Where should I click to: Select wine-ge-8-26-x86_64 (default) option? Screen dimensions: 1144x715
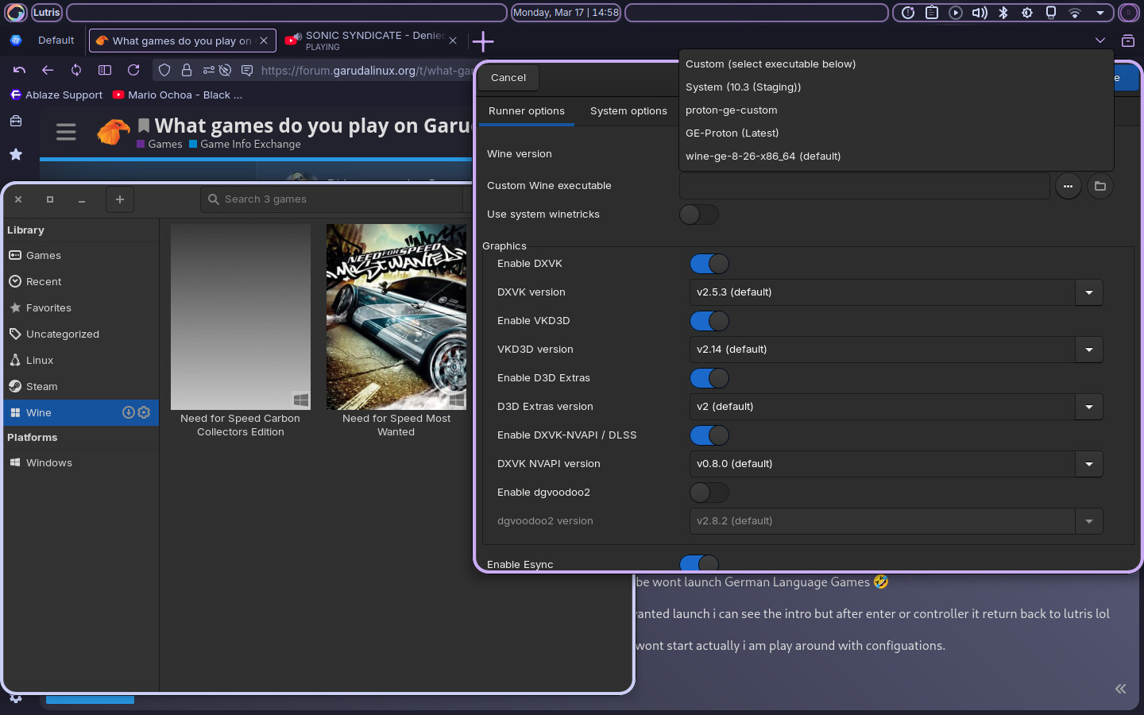(x=897, y=157)
